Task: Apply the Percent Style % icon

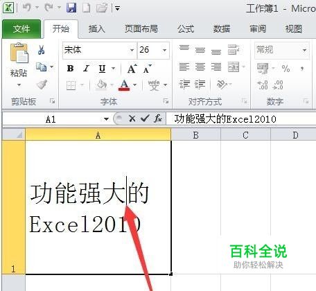Action: [x=286, y=69]
